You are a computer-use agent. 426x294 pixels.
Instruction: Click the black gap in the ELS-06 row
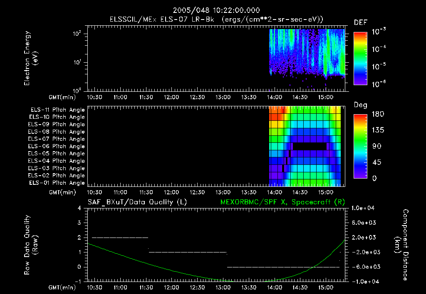[x=310, y=147]
